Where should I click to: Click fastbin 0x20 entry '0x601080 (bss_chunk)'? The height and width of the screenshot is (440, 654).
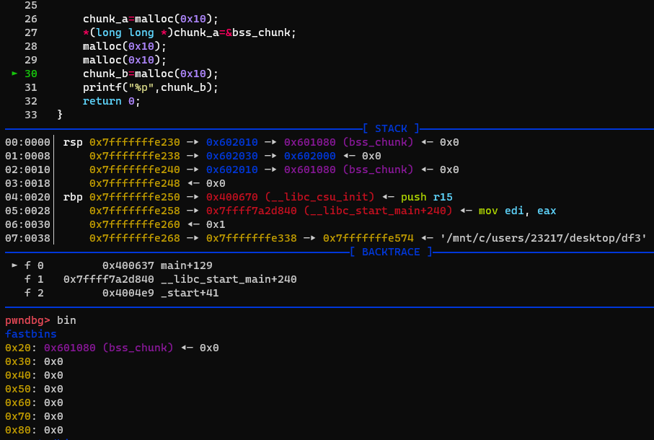(x=108, y=348)
